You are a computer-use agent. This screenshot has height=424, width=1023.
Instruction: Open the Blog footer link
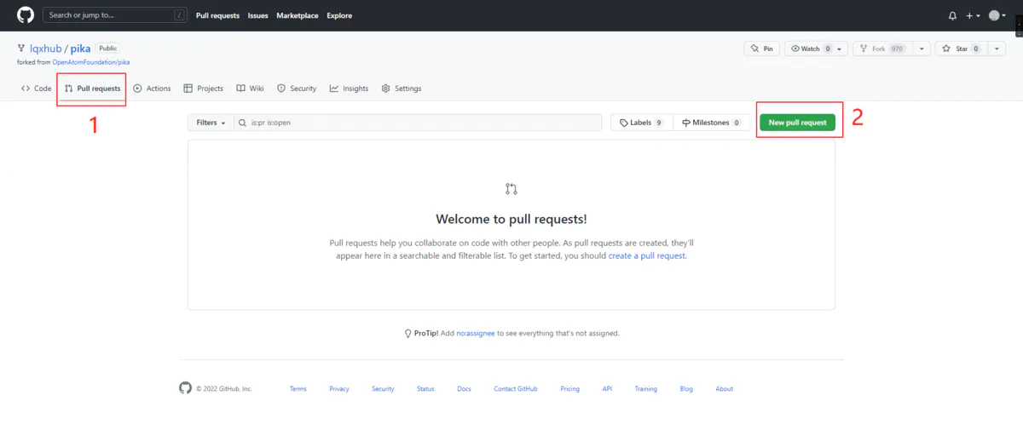pyautogui.click(x=686, y=389)
